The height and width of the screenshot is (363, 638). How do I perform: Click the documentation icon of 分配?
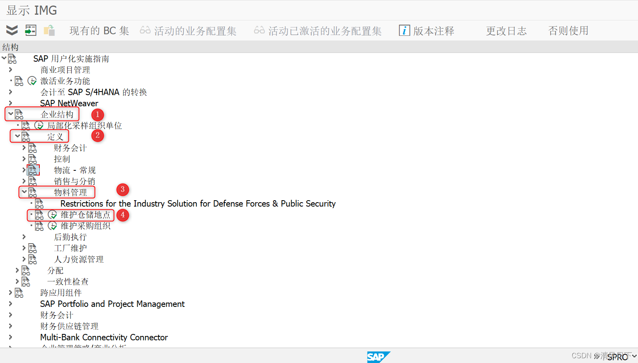coord(26,271)
